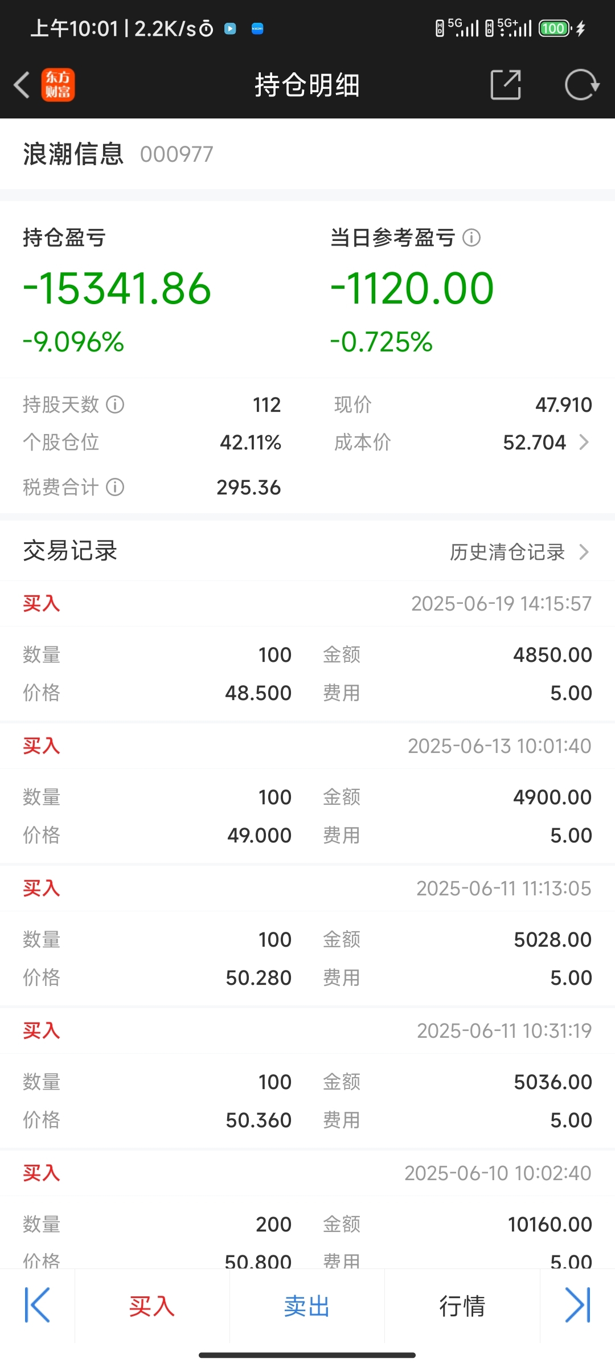The height and width of the screenshot is (1367, 615).
Task: Refresh position details with reload icon
Action: (x=581, y=85)
